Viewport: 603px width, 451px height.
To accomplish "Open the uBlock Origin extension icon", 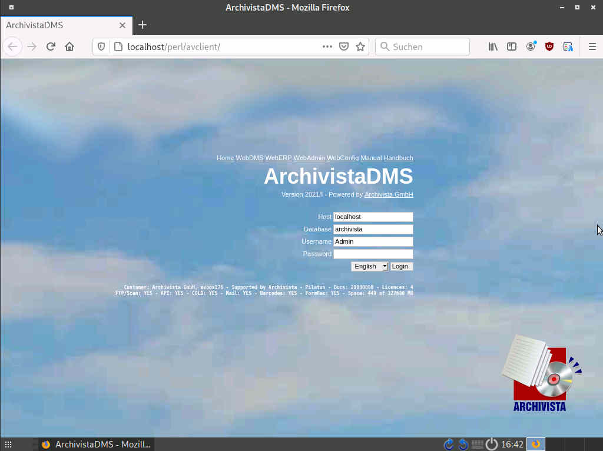I will point(549,47).
